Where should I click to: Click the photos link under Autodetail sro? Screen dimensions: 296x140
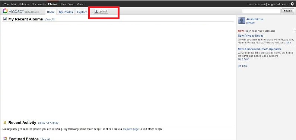[x=250, y=23]
